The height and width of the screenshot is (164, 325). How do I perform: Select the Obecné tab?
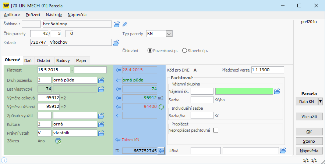pos(13,60)
